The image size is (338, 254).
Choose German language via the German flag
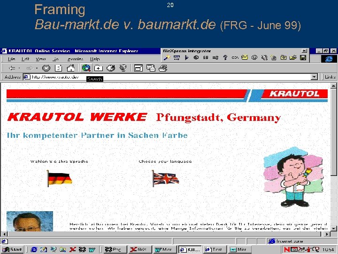click(x=59, y=178)
